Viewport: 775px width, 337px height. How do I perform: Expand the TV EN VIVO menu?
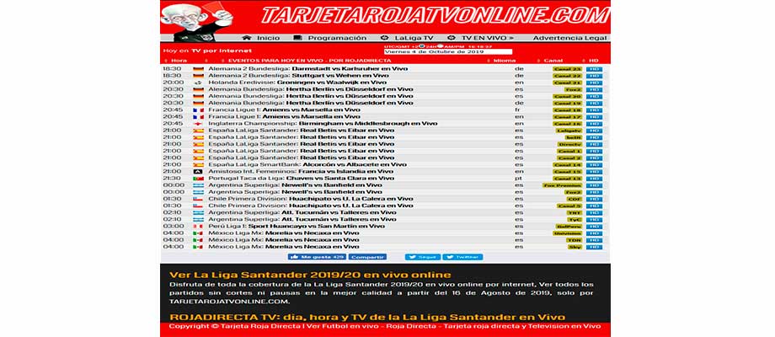[x=488, y=38]
